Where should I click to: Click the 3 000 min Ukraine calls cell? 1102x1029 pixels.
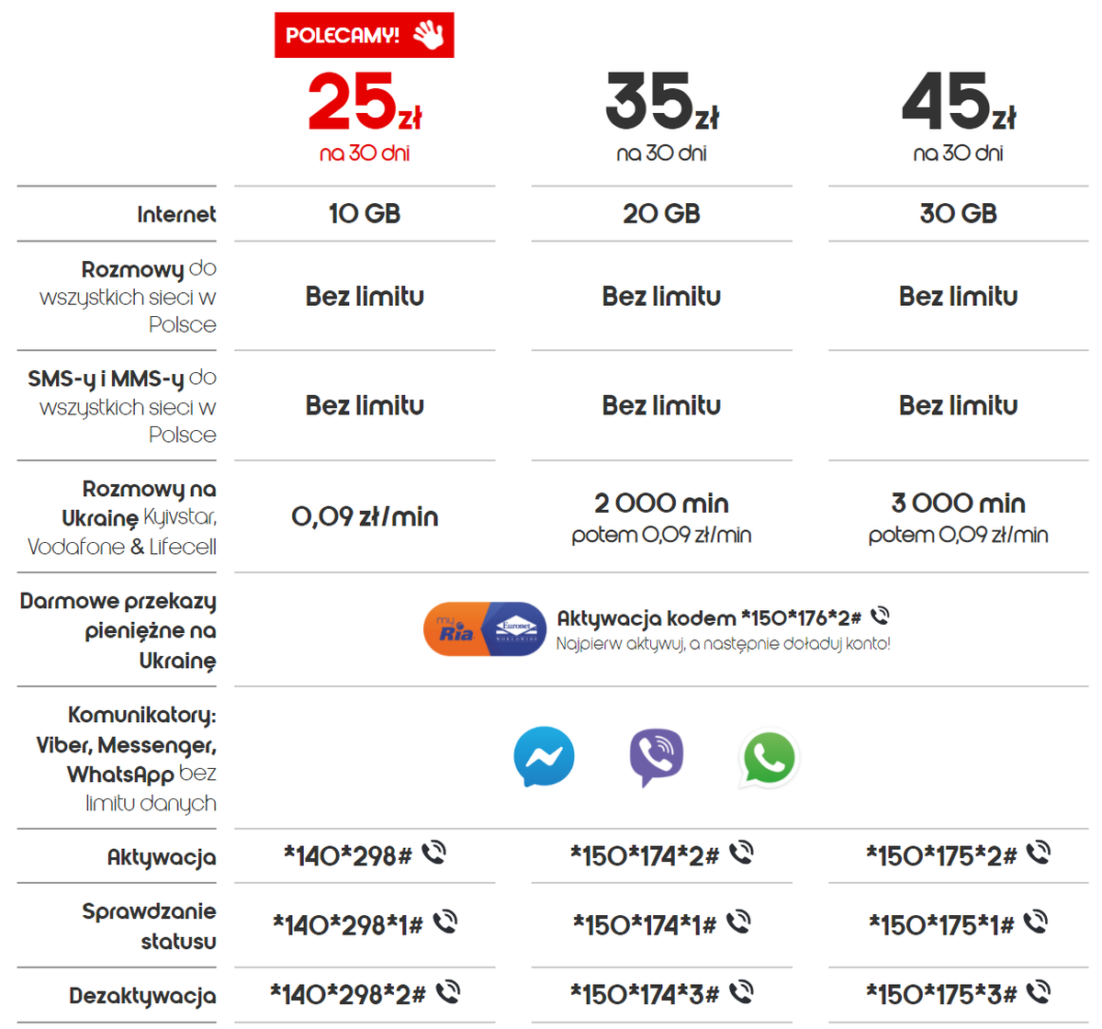click(x=958, y=517)
